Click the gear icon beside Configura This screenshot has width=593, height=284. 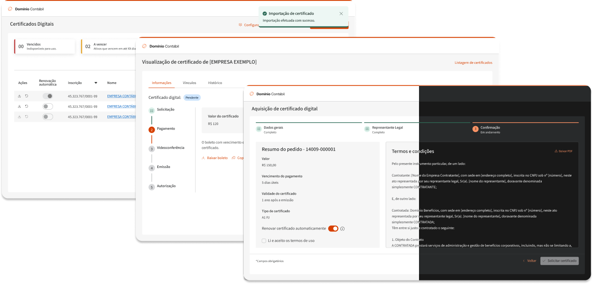[x=241, y=25]
